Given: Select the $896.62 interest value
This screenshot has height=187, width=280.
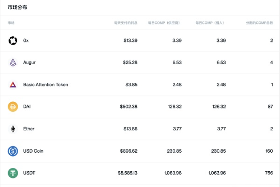Looking at the screenshot, I should 128,151.
